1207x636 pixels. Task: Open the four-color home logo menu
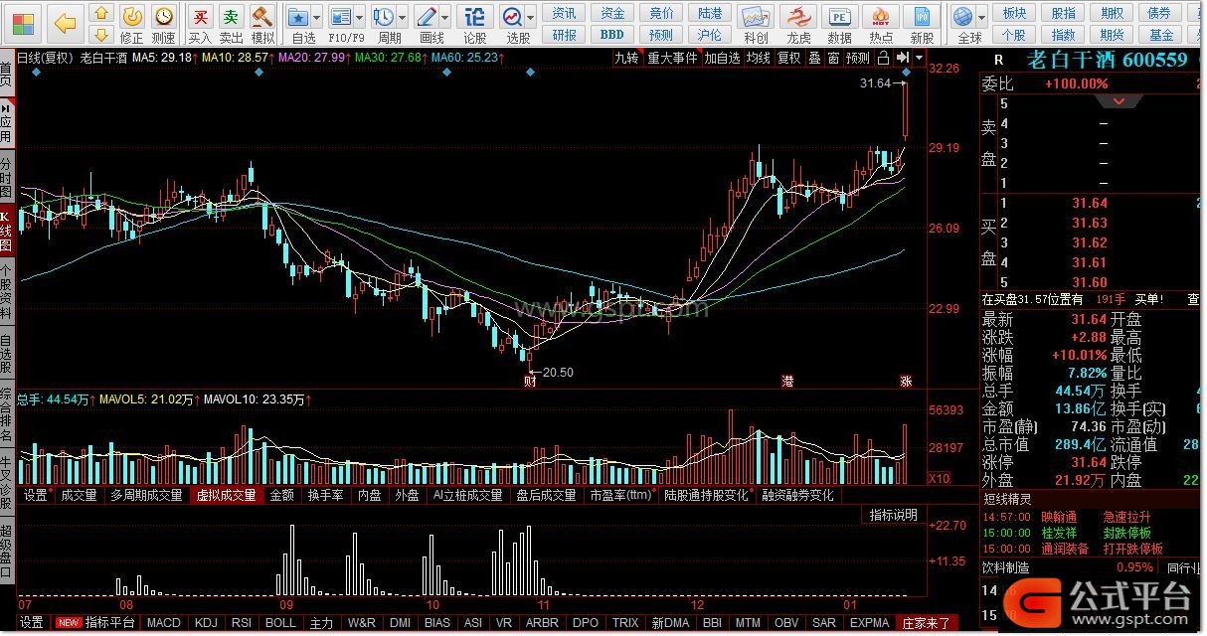21,22
